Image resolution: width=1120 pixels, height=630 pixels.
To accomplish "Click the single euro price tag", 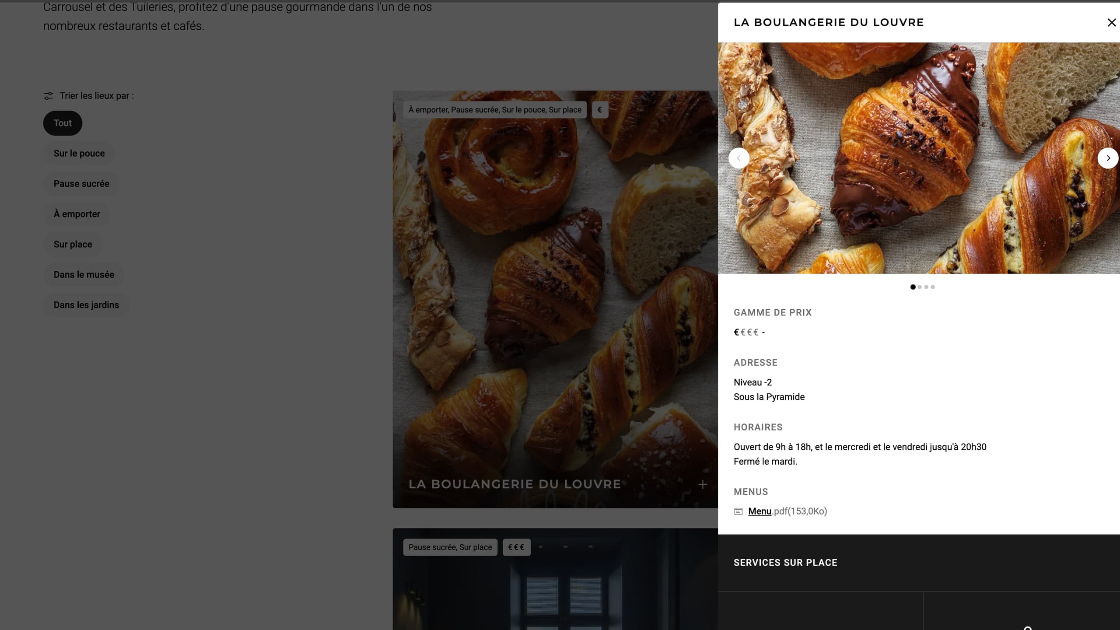I will coord(600,110).
